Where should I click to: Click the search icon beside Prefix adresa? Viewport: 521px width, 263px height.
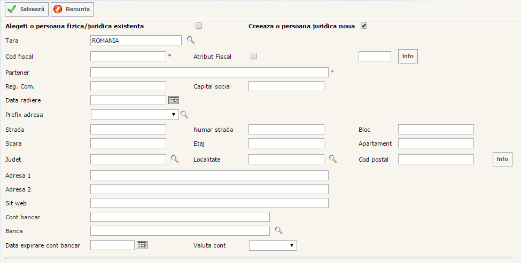point(184,114)
